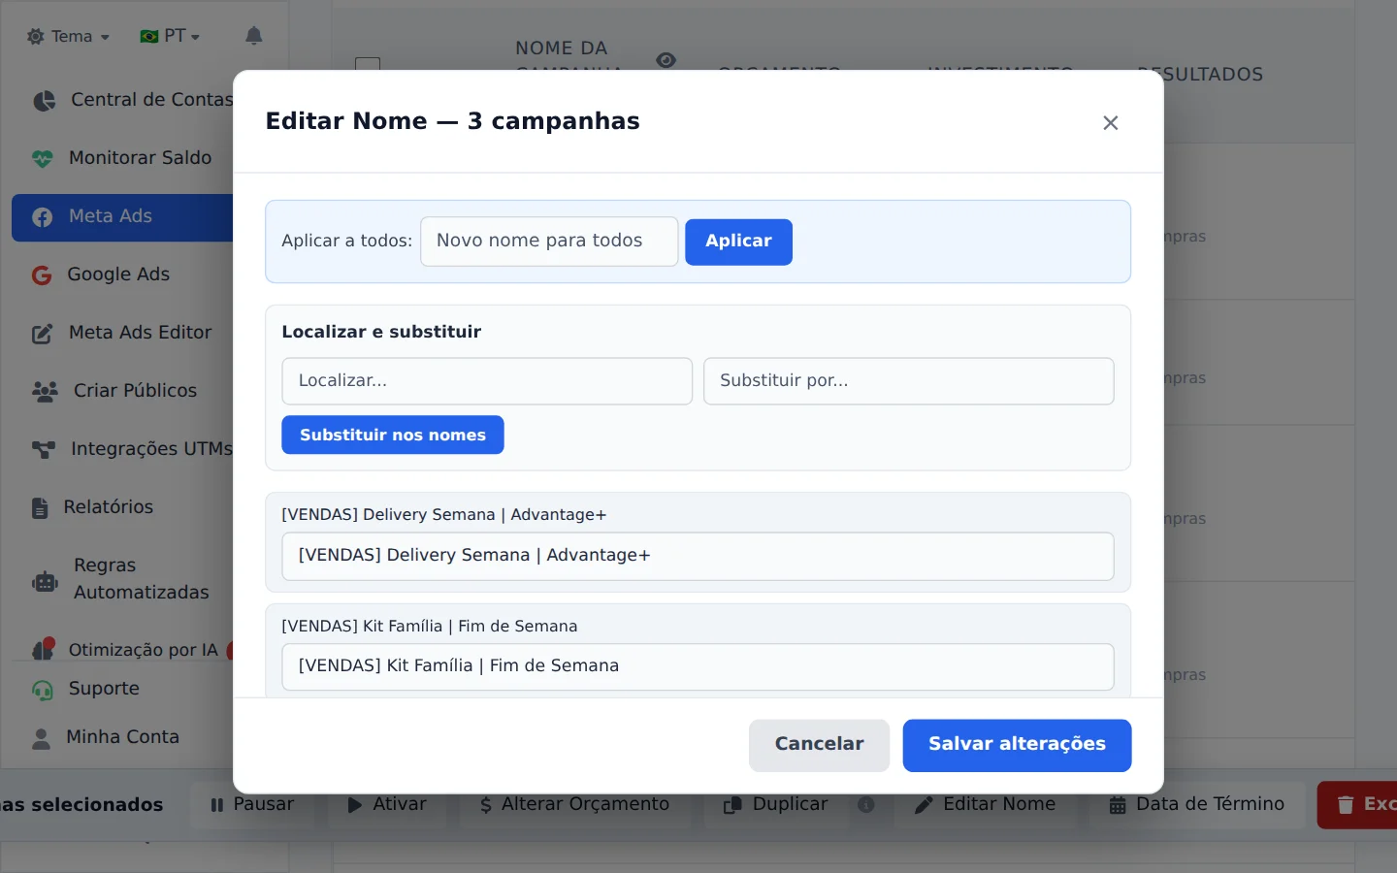This screenshot has height=873, width=1397.
Task: Open Central de Contas pie chart icon
Action: tap(44, 100)
